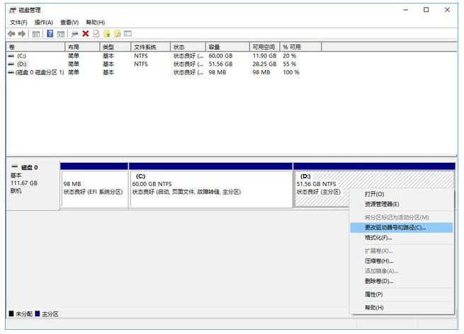Sort by the % 可用 column header
This screenshot has height=334, width=464.
tap(300, 47)
